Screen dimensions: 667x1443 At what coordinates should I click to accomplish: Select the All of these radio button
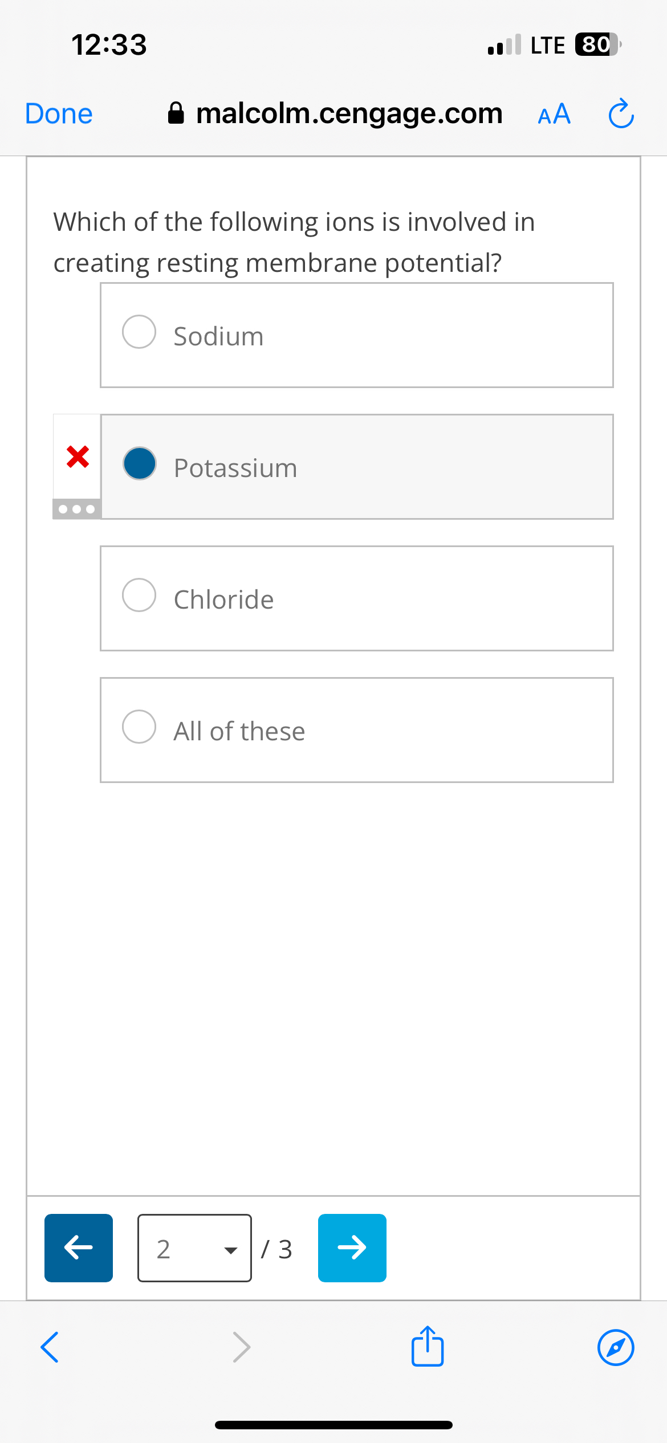click(139, 727)
